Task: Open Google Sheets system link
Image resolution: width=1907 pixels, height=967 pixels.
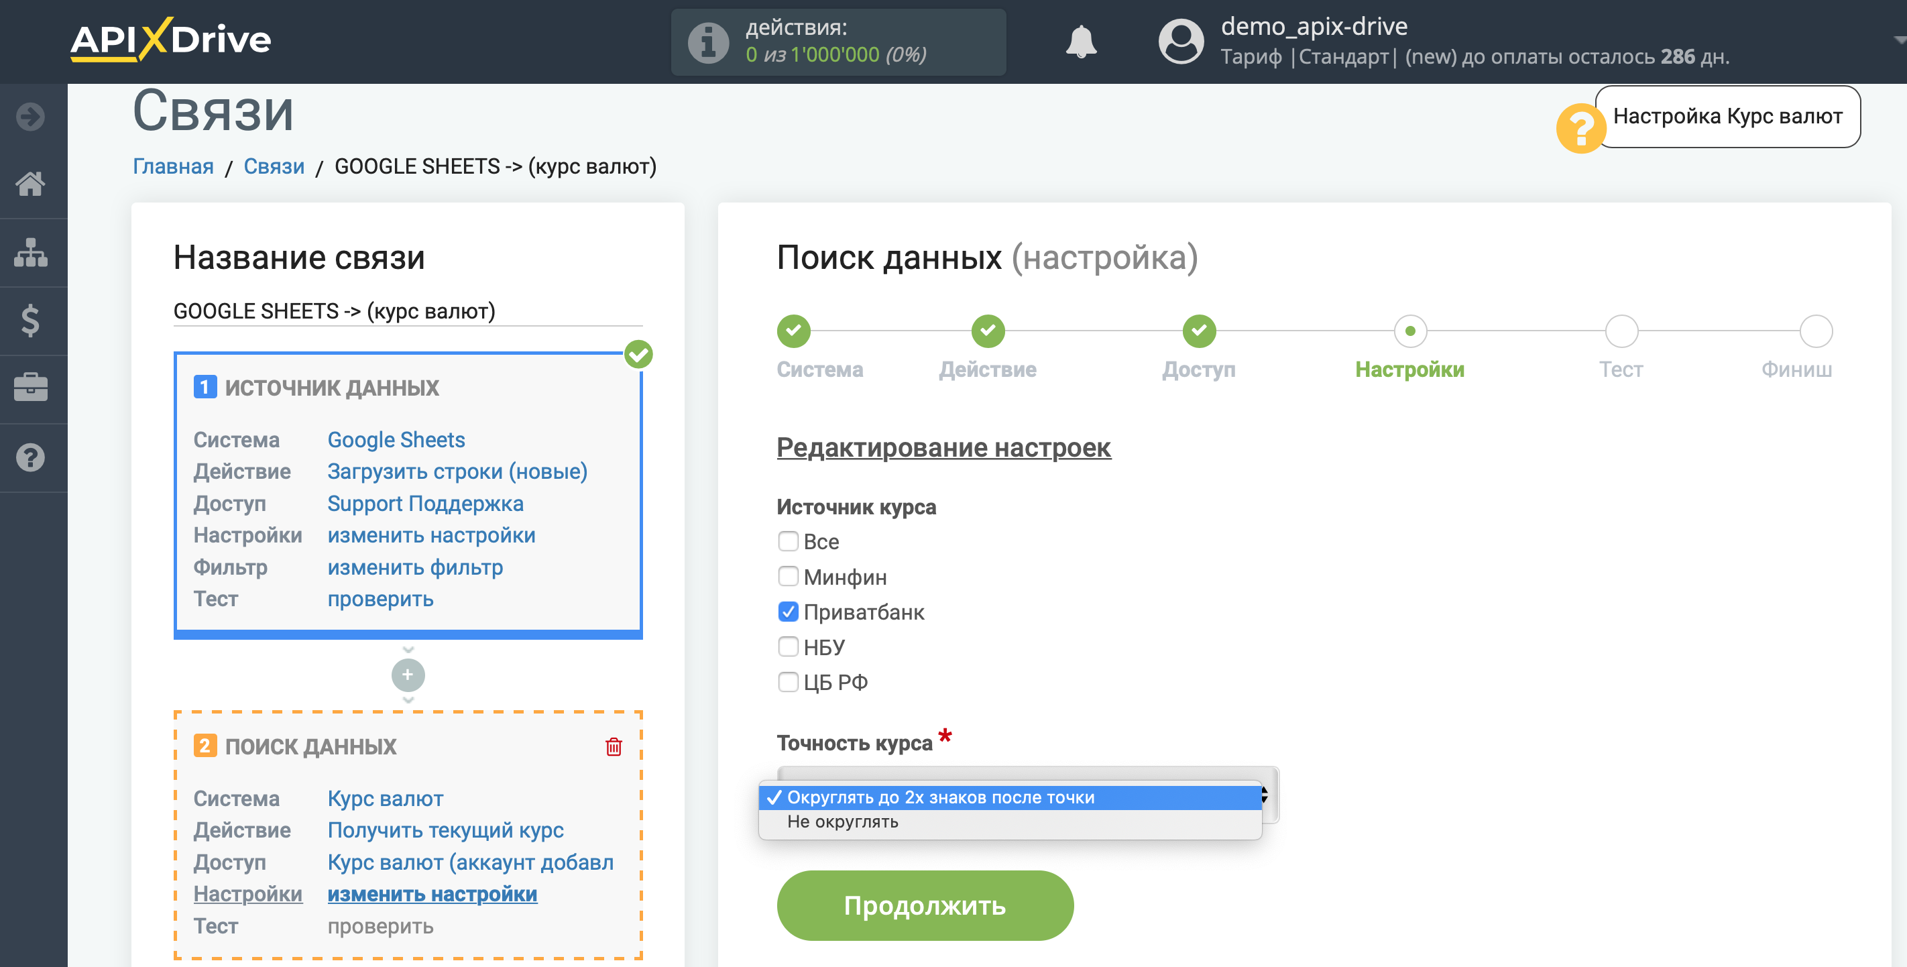Action: [x=396, y=440]
